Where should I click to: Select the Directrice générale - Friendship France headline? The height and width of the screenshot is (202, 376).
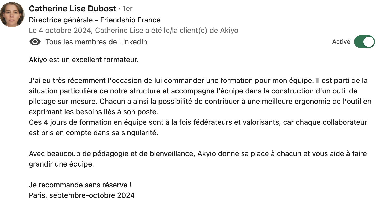95,20
